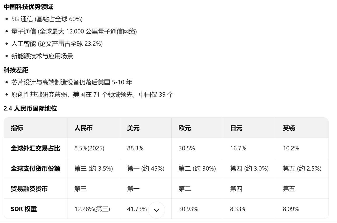The image size is (337, 223).
Task: Click the 12.28%(第三) cell
Action: click(x=92, y=209)
